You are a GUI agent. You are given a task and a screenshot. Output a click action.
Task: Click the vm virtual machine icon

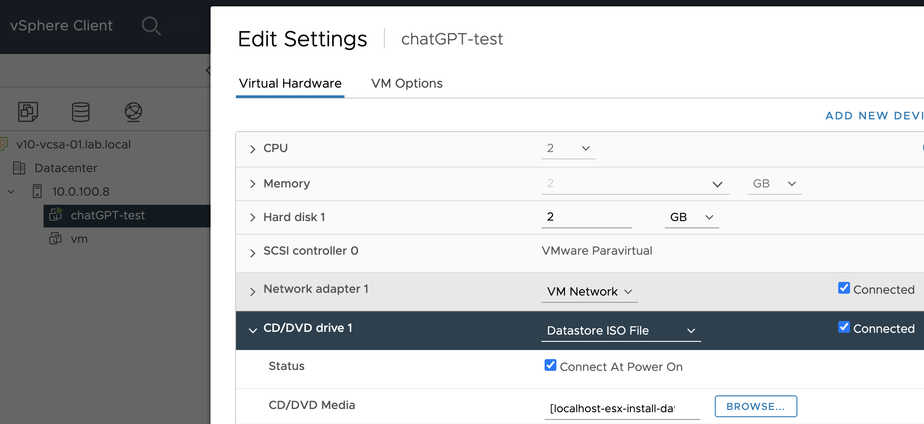55,238
